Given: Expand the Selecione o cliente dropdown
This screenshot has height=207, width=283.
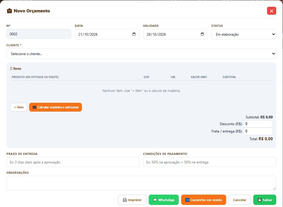Looking at the screenshot, I should (x=141, y=54).
